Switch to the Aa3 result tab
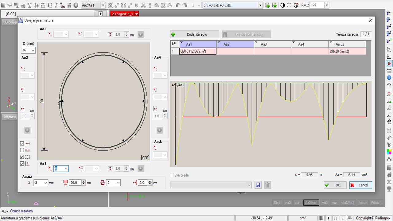Screen dimensions: 393x221 tap(325, 203)
